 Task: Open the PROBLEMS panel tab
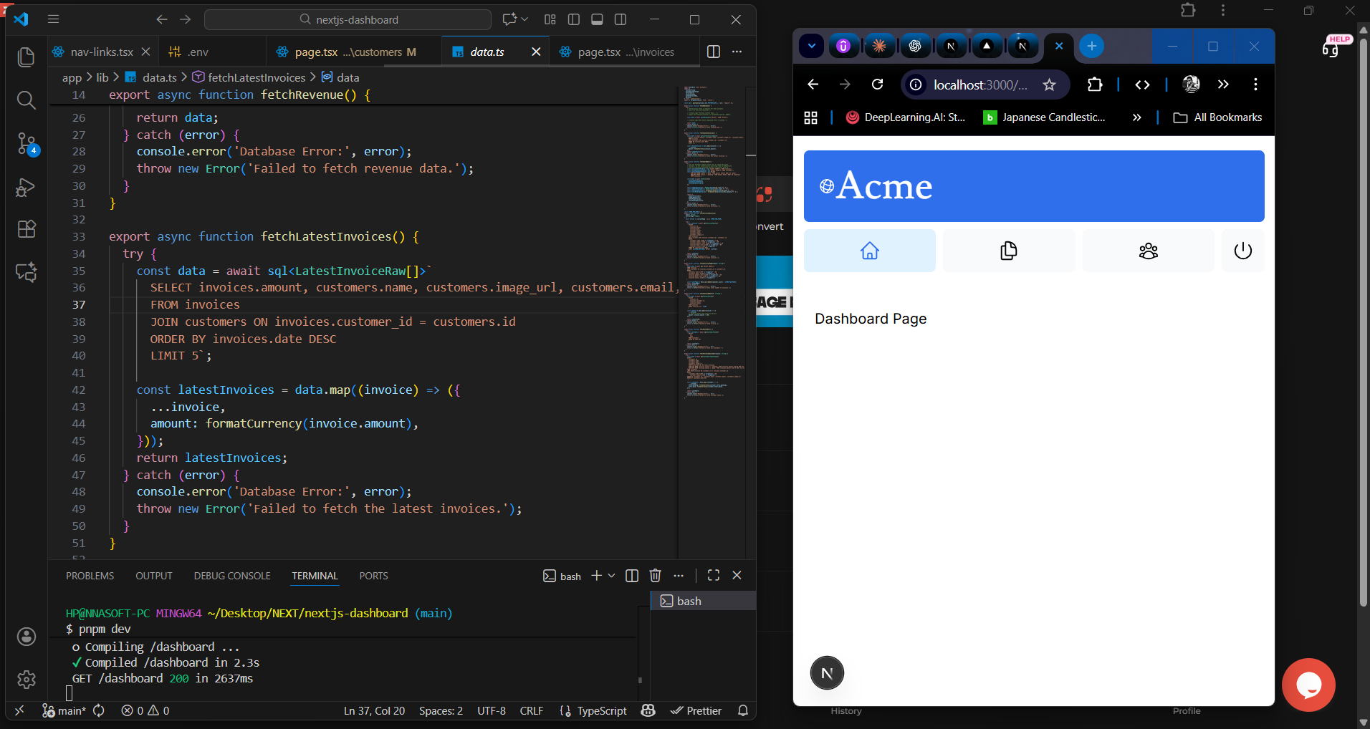pos(90,576)
